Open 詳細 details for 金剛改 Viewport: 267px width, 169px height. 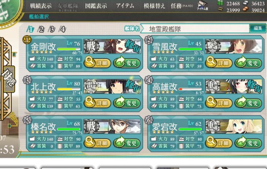pyautogui.click(x=97, y=62)
